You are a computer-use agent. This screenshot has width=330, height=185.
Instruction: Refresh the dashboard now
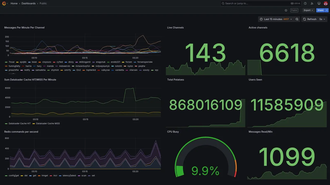pos(309,19)
